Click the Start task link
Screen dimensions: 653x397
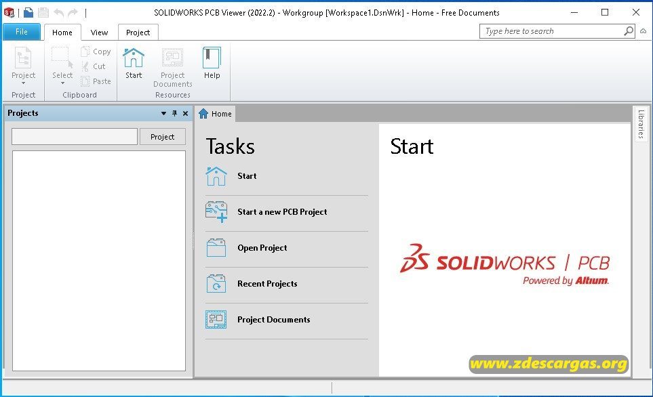coord(247,176)
